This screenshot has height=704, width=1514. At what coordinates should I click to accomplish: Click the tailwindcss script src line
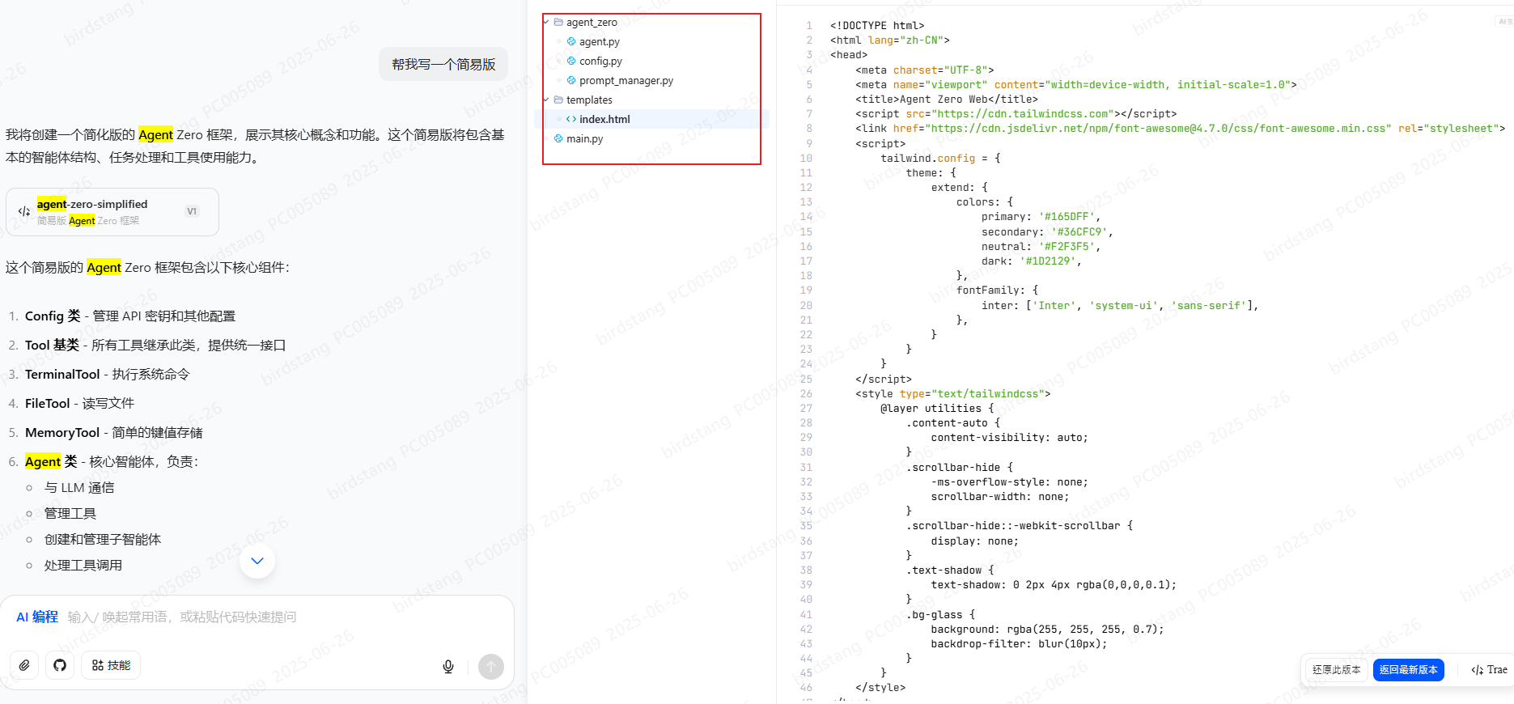(1016, 114)
